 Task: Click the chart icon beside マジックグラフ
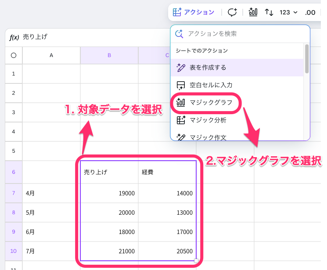pos(180,102)
